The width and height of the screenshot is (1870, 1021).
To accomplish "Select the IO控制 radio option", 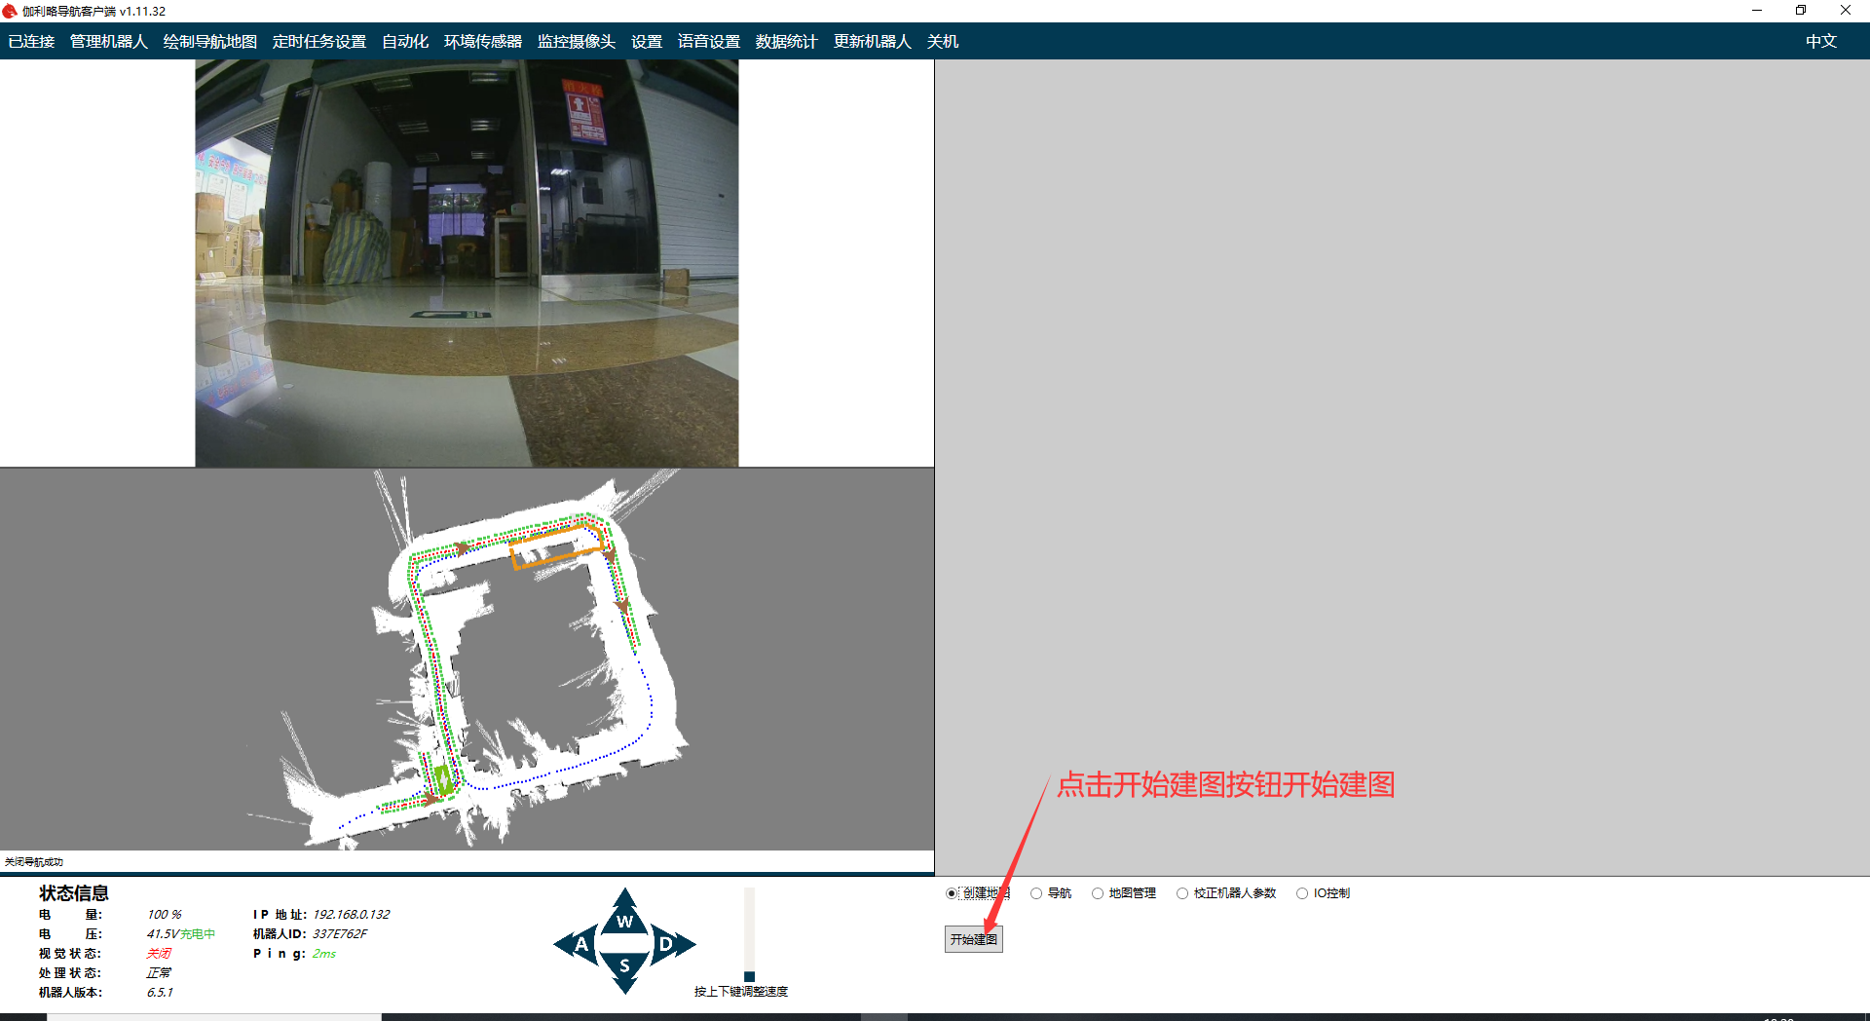I will coord(1302,893).
